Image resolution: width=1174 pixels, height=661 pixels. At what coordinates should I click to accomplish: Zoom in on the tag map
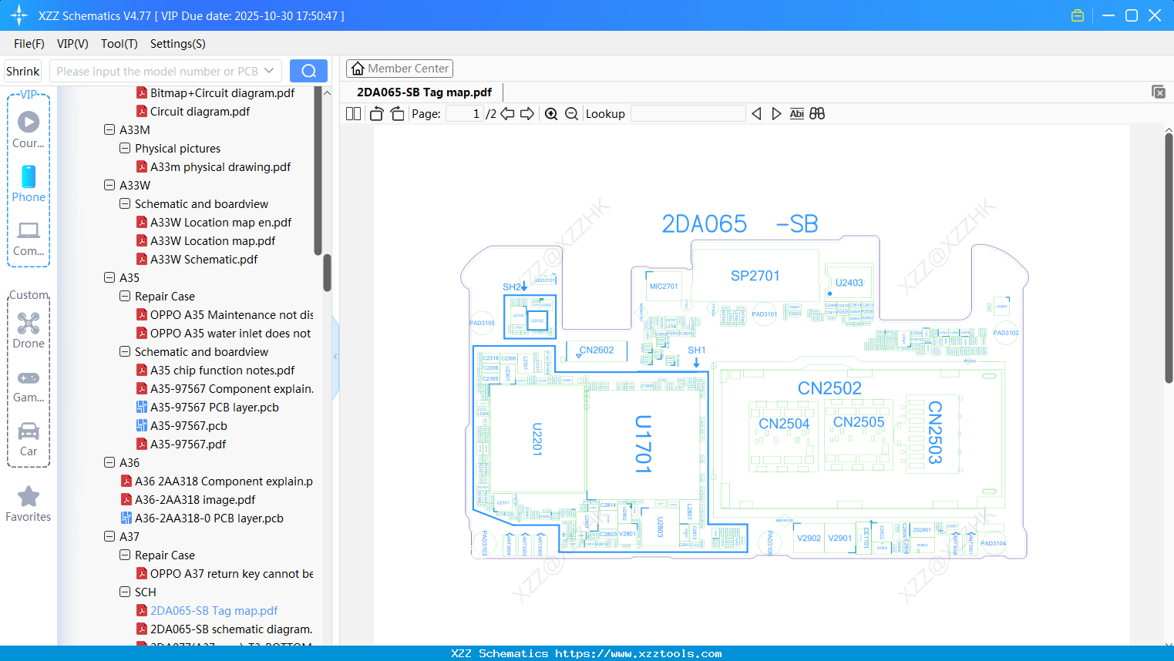pyautogui.click(x=551, y=114)
